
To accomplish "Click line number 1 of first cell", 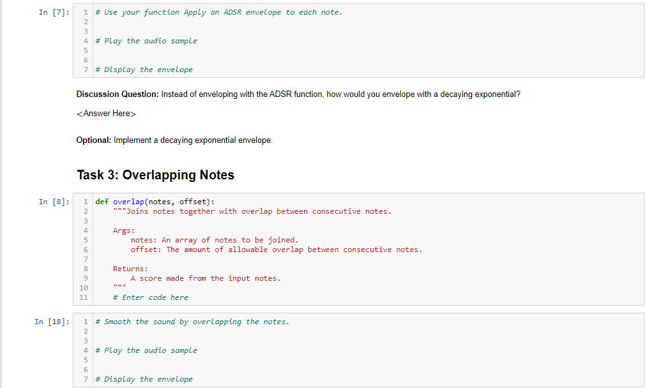I will (85, 11).
